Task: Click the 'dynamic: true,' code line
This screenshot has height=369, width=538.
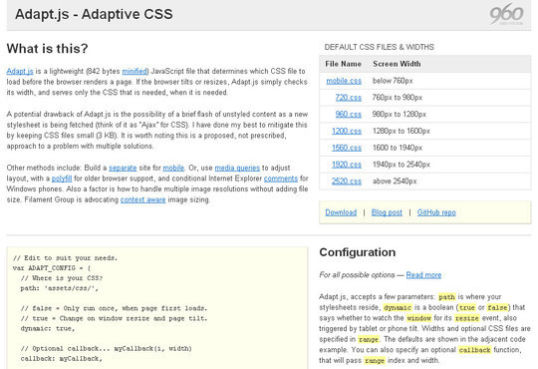Action: point(48,328)
